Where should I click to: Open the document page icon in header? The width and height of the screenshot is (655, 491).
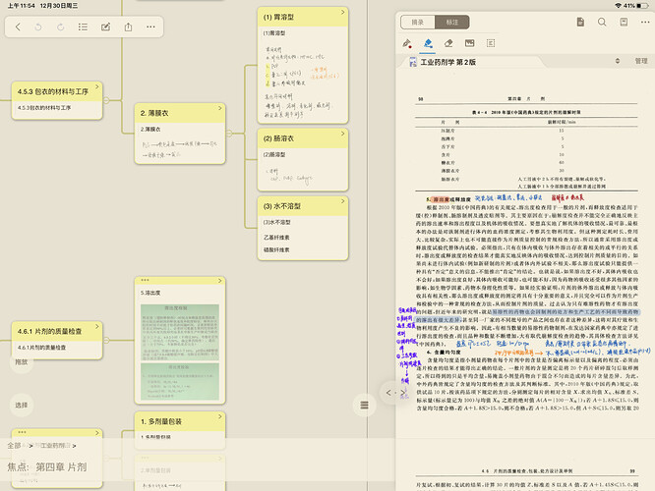coord(580,23)
